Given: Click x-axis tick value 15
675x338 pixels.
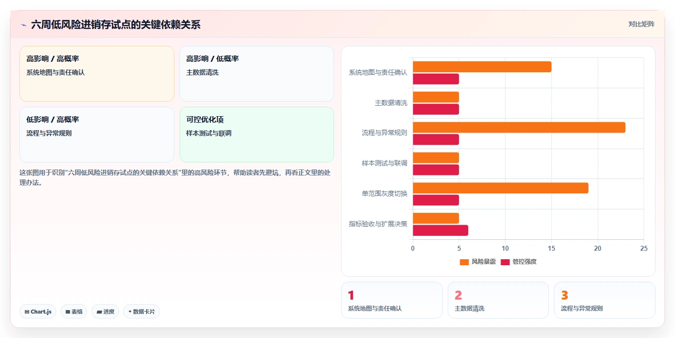Looking at the screenshot, I should 551,248.
